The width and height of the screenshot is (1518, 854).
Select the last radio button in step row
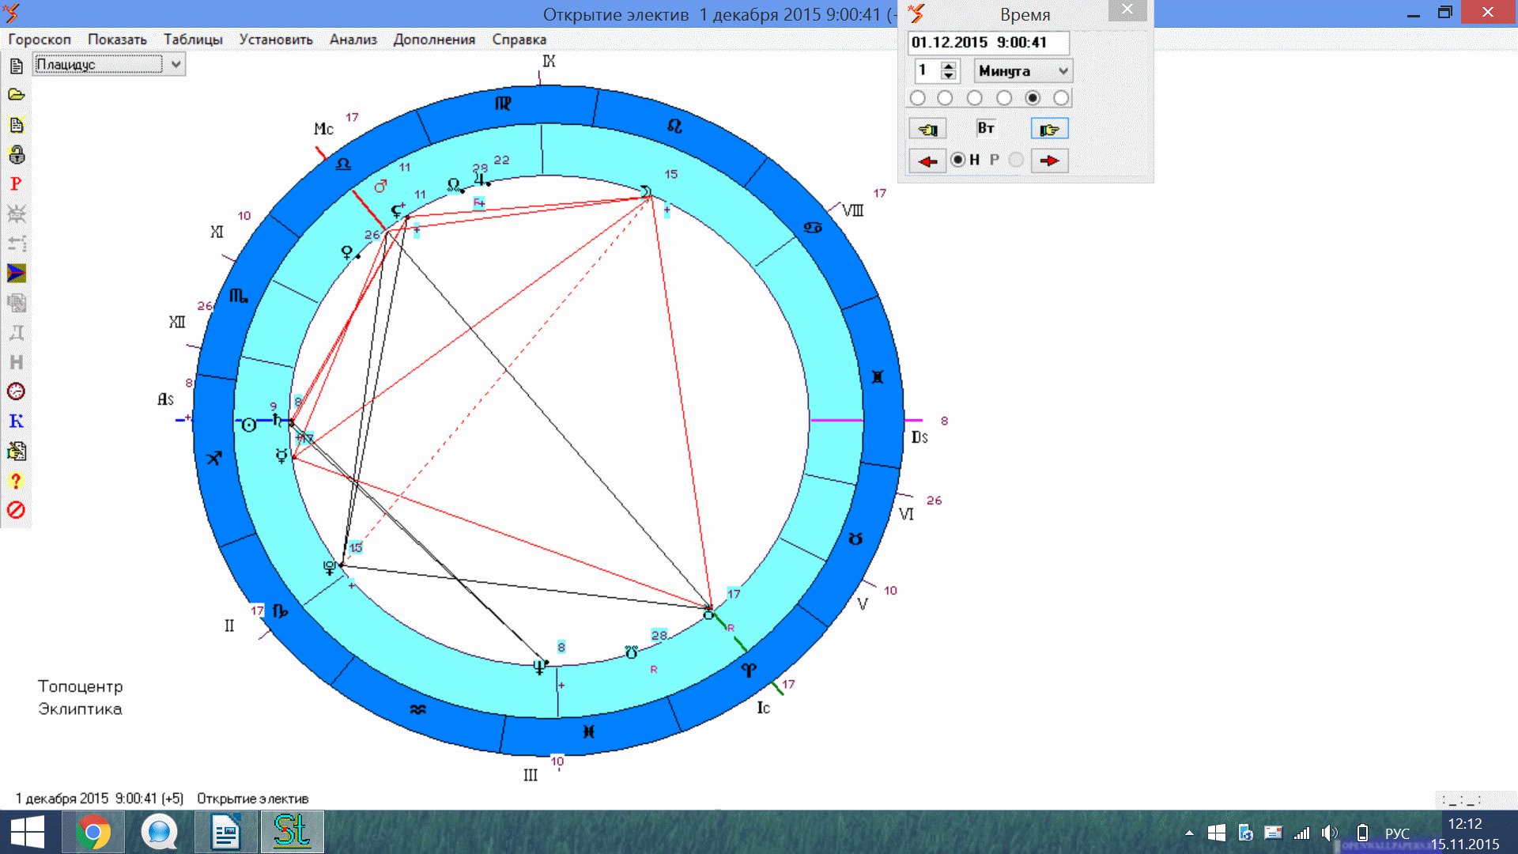point(1061,98)
